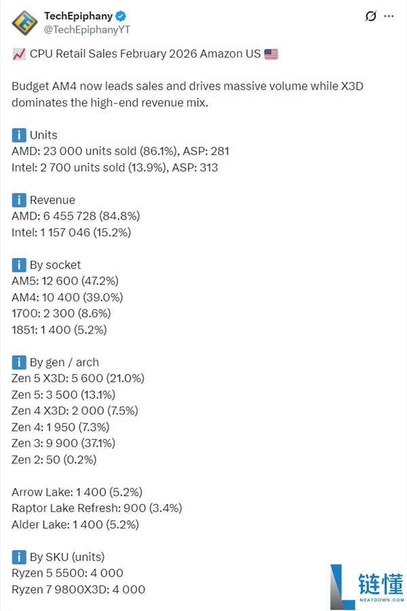407x611 pixels.
Task: Click the AMD 23 000 units sold line
Action: 120,151
